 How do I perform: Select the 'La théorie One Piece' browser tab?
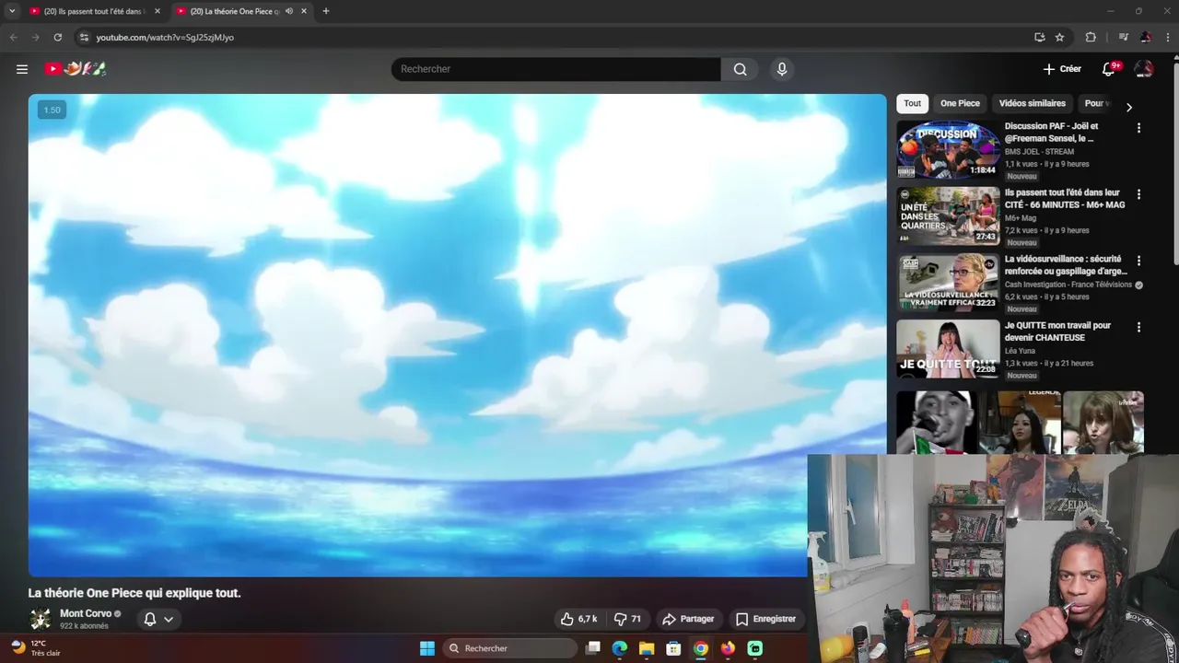click(x=235, y=11)
